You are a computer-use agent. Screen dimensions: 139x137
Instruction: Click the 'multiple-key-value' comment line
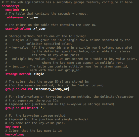pos(71,59)
